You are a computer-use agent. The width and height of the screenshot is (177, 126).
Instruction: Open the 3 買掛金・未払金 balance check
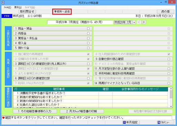coord(53,38)
